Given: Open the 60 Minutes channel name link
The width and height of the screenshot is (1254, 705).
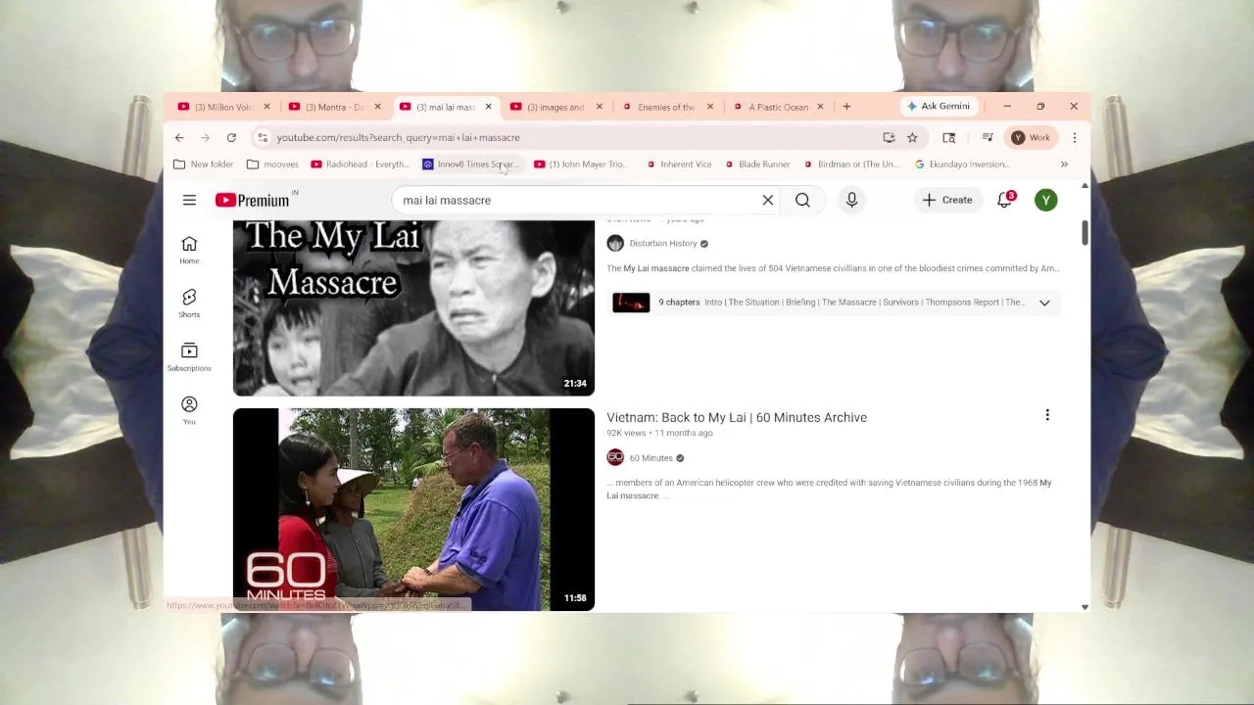Looking at the screenshot, I should [651, 458].
